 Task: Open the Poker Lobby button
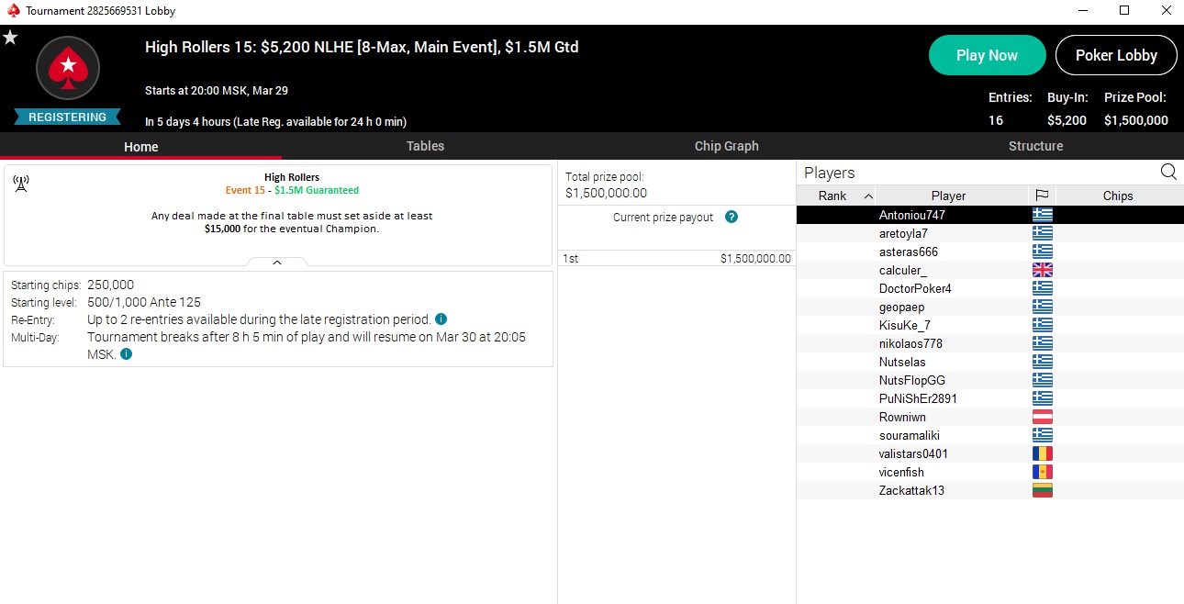click(1115, 55)
